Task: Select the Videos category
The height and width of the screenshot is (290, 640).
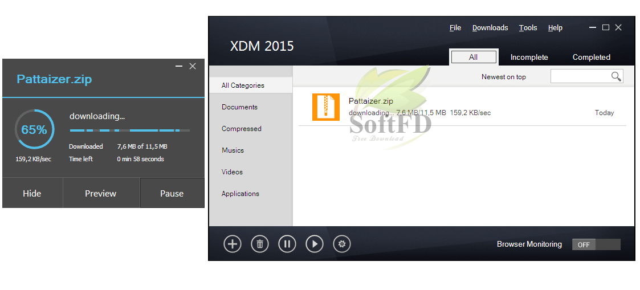Action: tap(233, 171)
